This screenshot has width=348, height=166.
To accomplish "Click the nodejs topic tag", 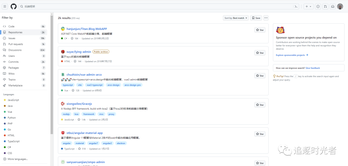I will [x=66, y=114].
